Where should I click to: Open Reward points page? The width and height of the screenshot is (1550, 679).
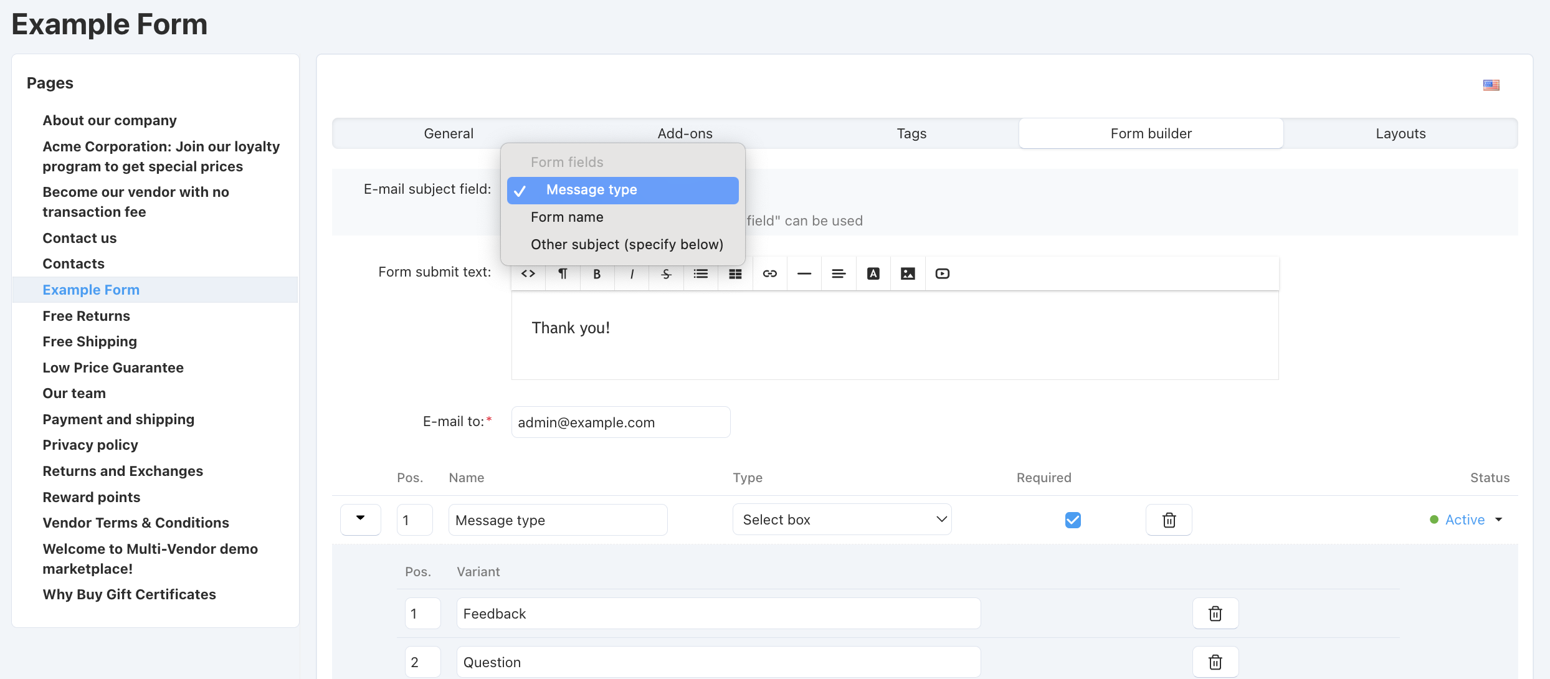[92, 497]
